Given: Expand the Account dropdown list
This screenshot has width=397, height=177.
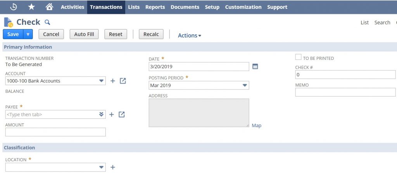Looking at the screenshot, I should [x=101, y=81].
